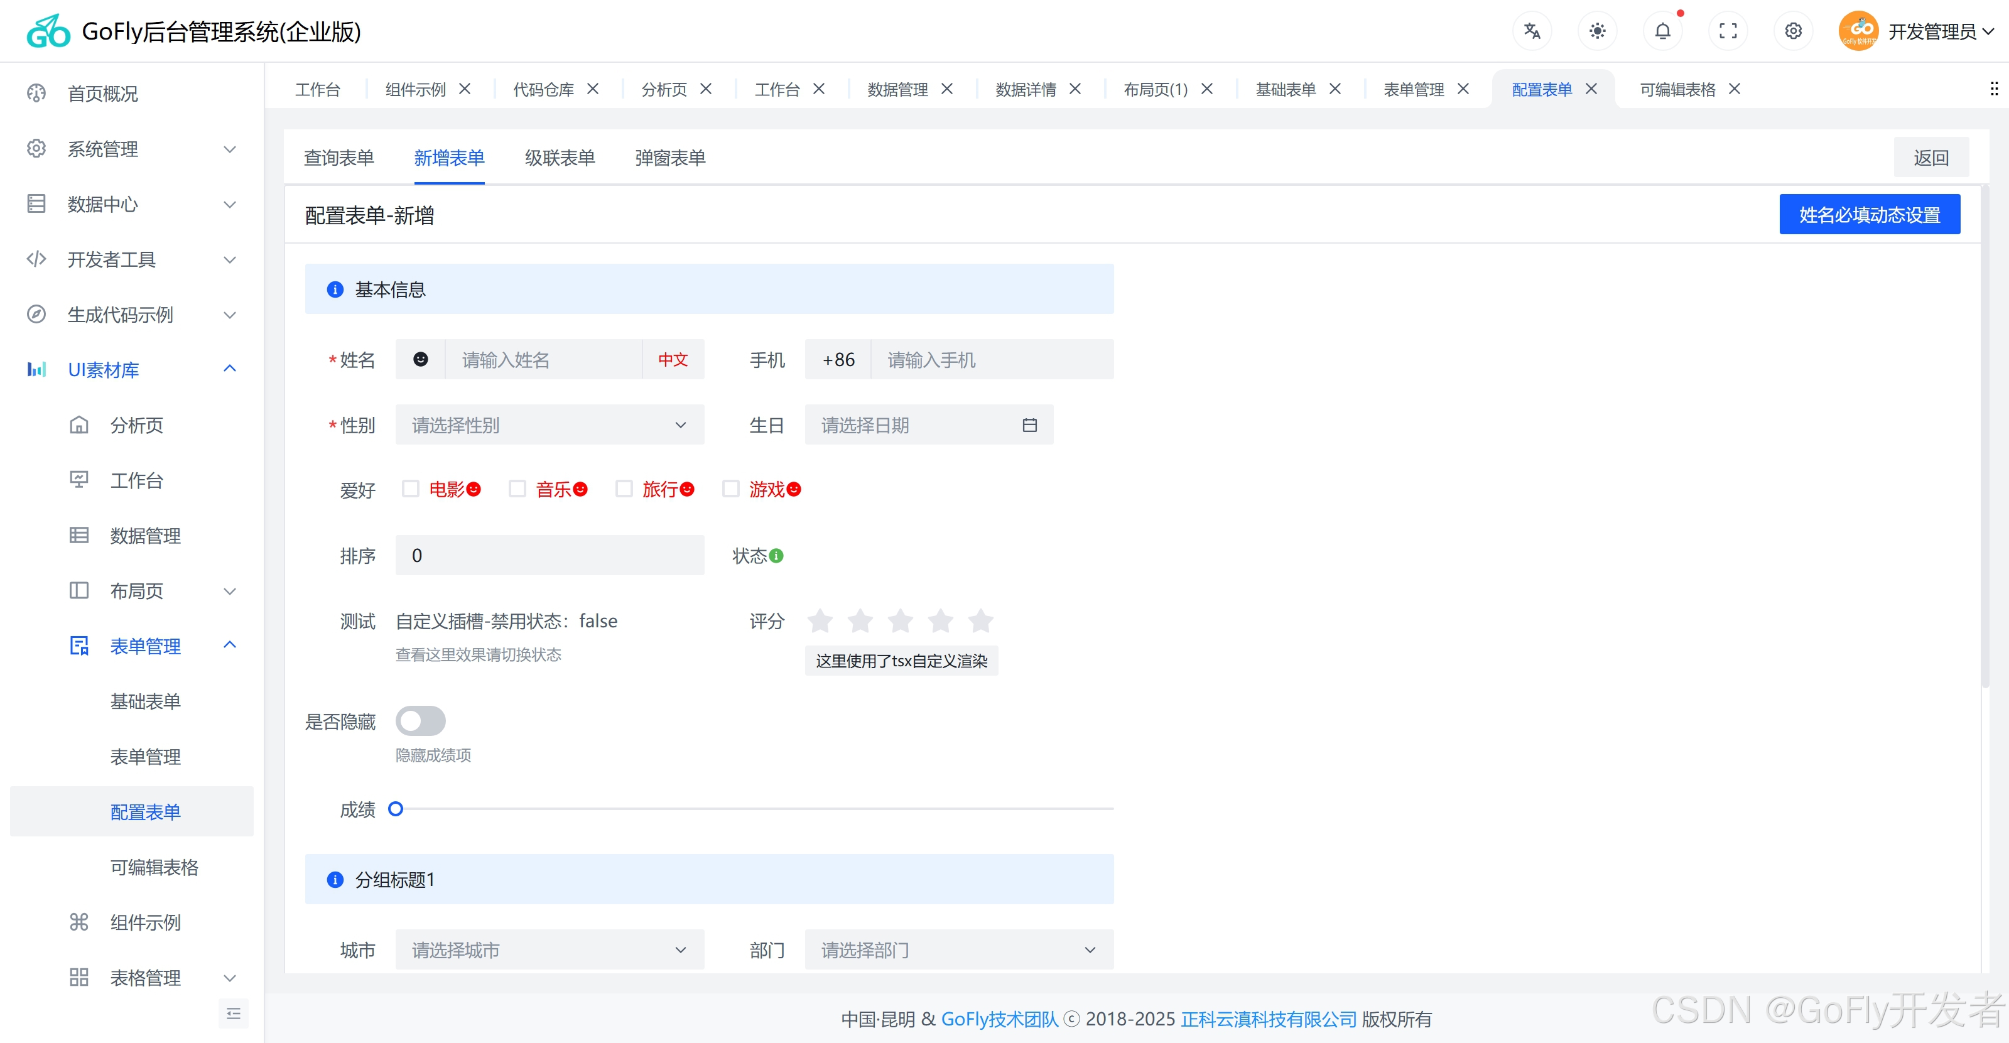Screen dimensions: 2009x1043
Task: Click the smiley icon beside name input
Action: pyautogui.click(x=420, y=359)
